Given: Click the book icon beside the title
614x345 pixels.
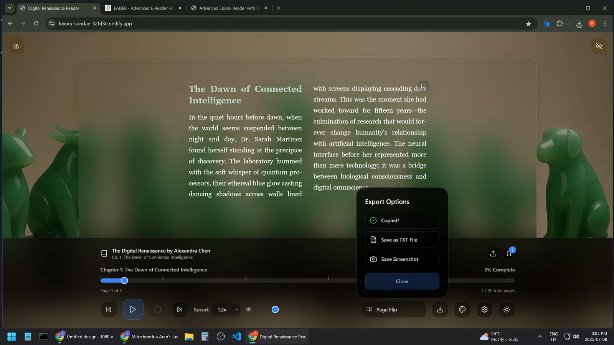Looking at the screenshot, I should (104, 253).
